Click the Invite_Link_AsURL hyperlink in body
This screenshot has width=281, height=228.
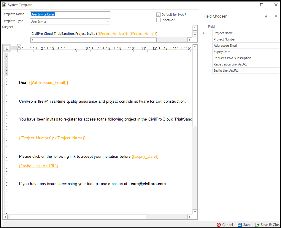pyautogui.click(x=39, y=166)
